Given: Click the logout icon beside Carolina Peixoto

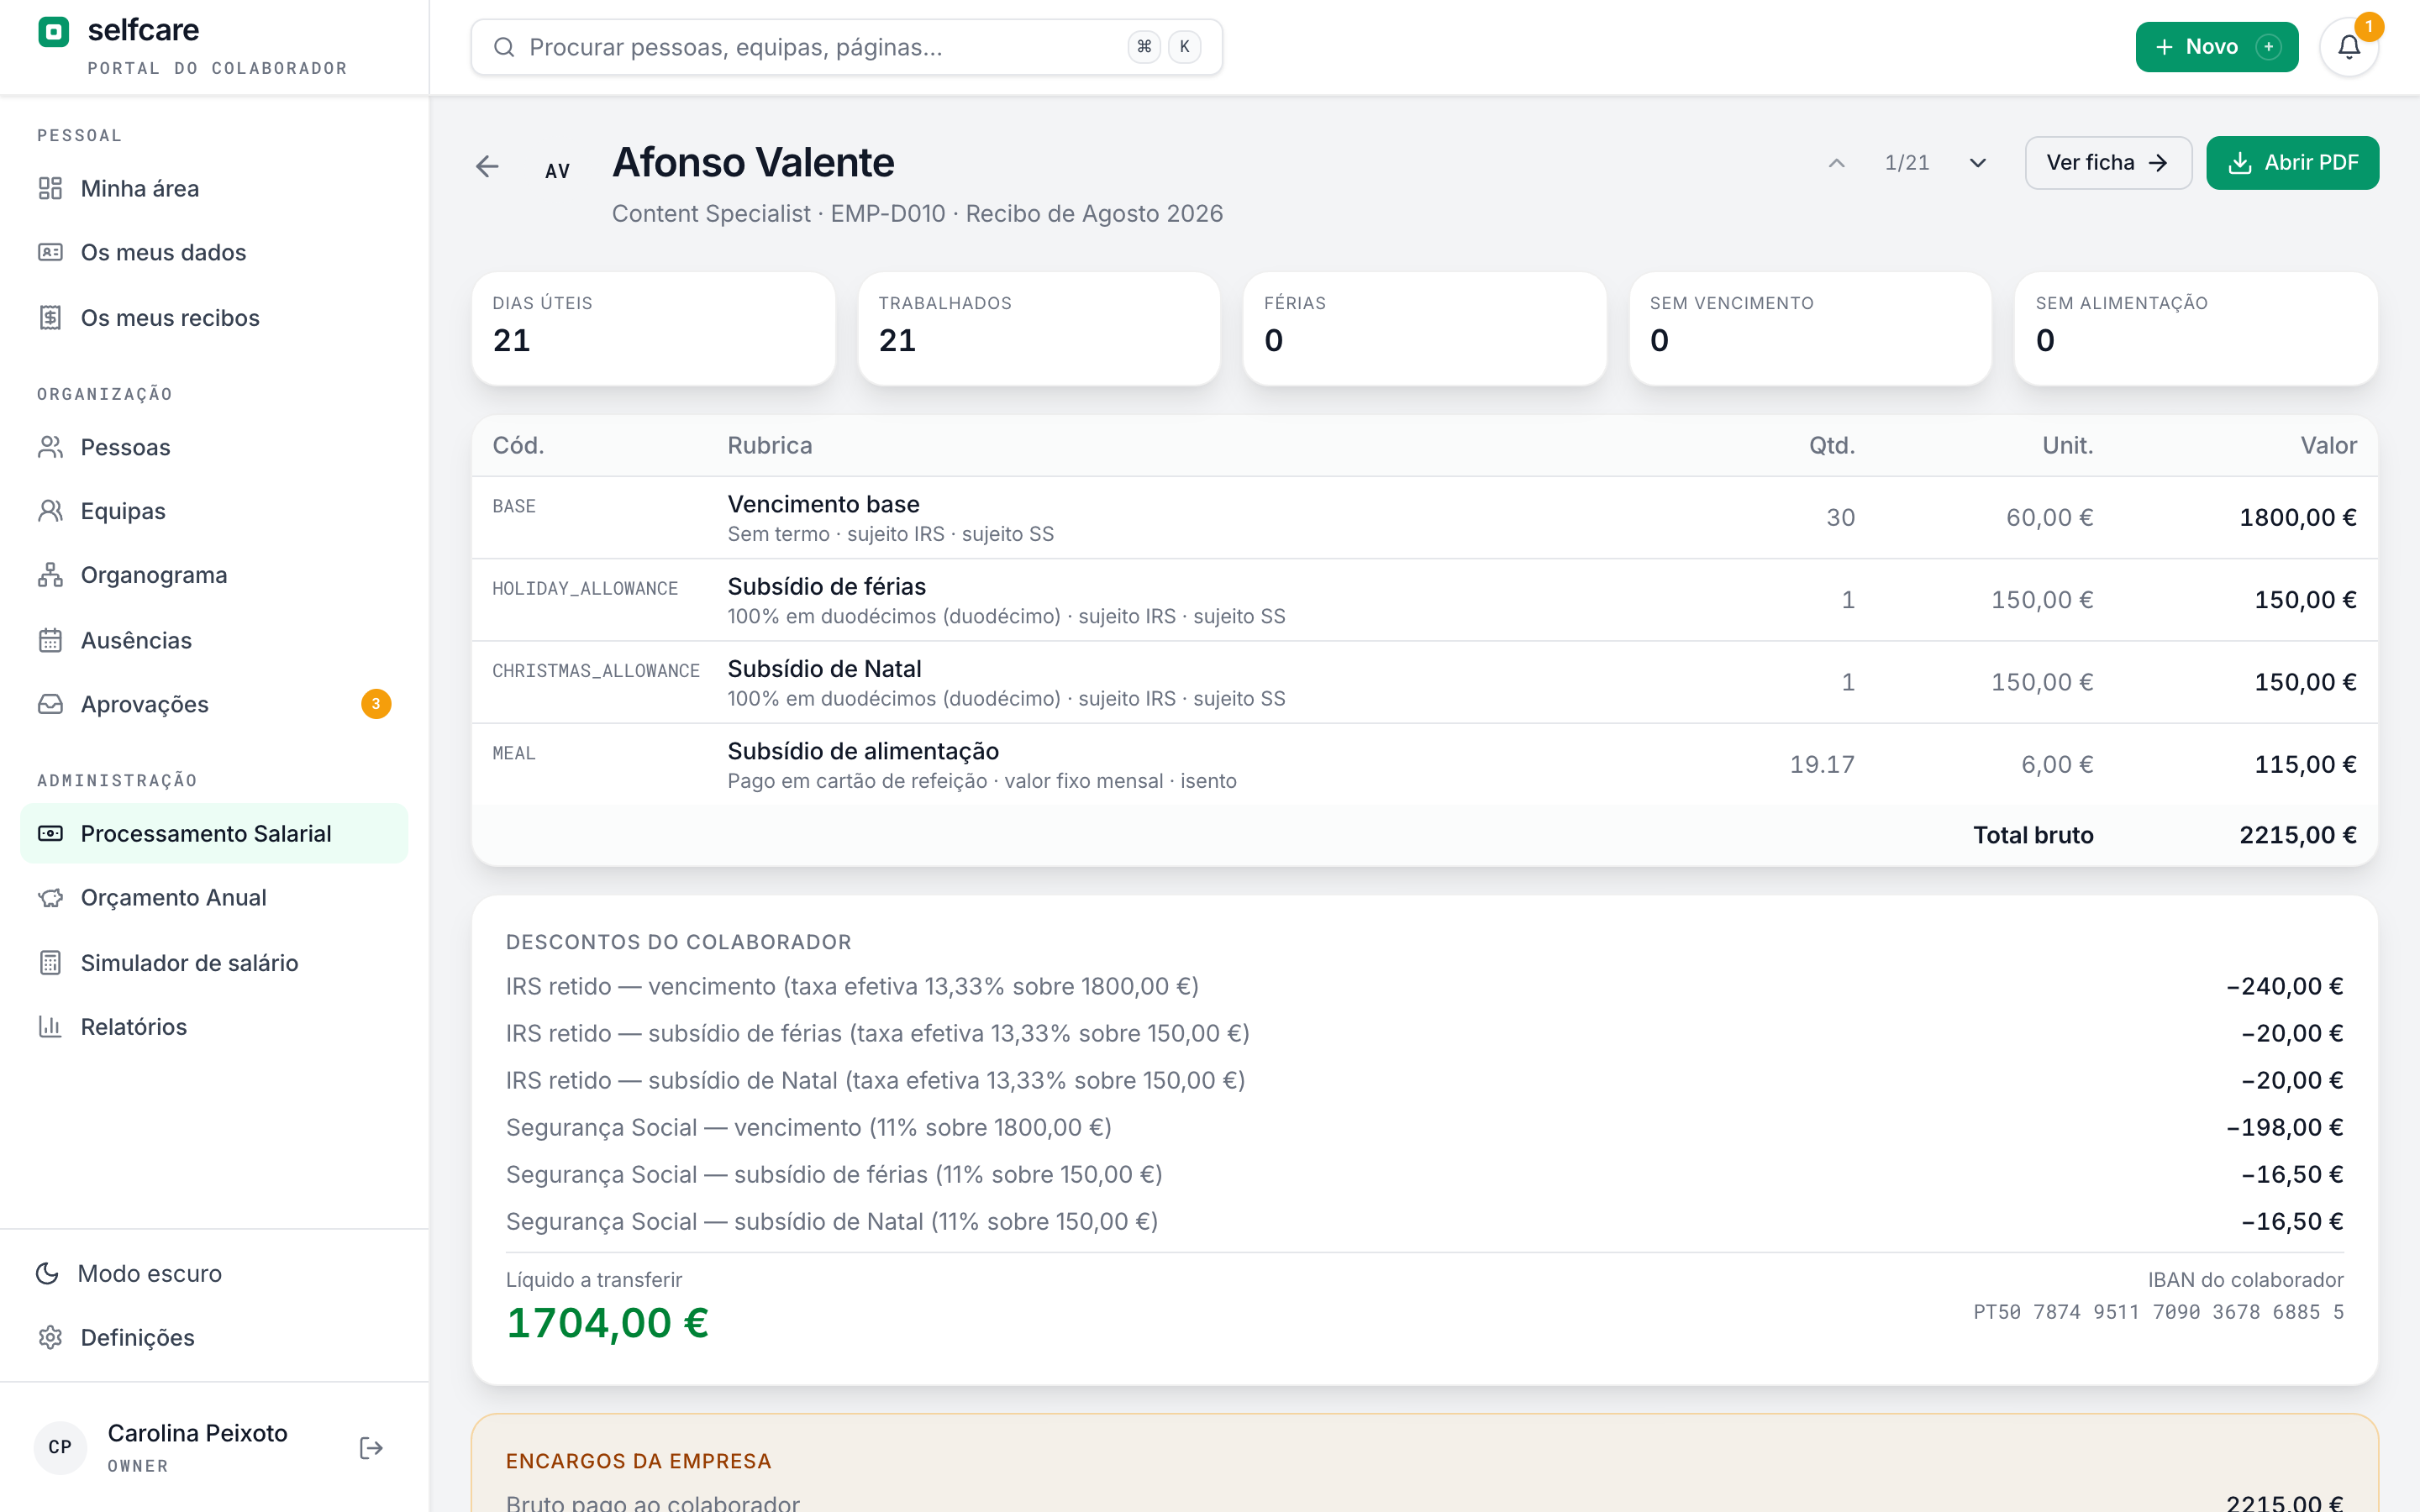Looking at the screenshot, I should [371, 1447].
